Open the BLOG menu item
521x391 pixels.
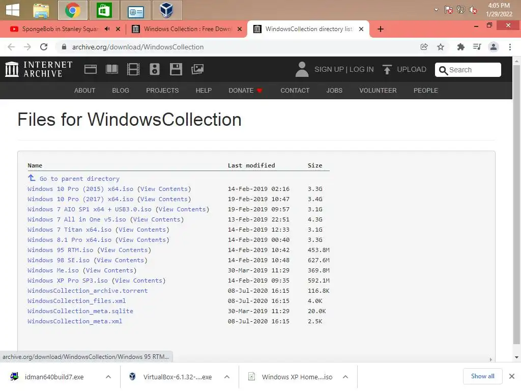[121, 91]
